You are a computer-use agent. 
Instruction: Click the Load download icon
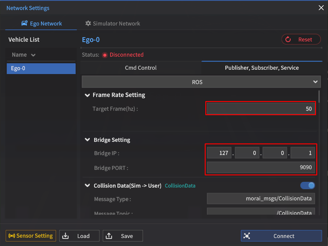[x=65, y=236]
